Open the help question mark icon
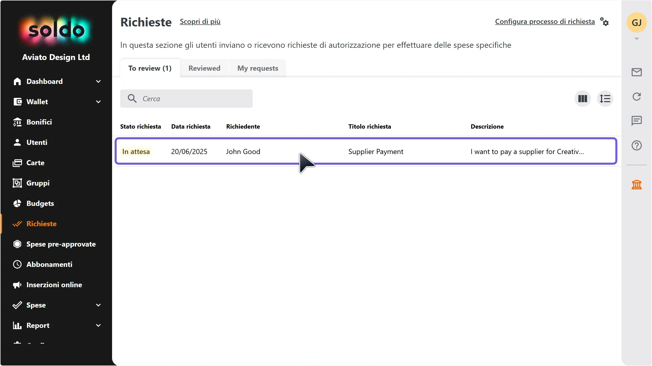 pyautogui.click(x=636, y=145)
